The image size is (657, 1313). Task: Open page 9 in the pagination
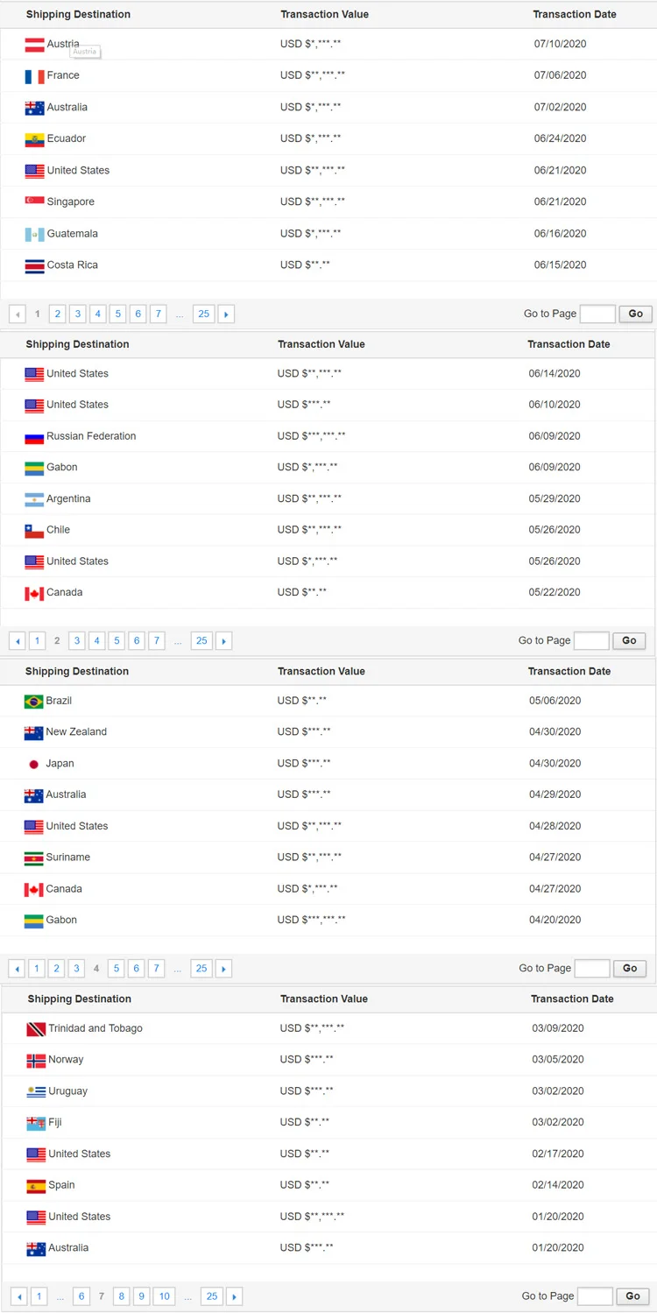[x=141, y=1296]
